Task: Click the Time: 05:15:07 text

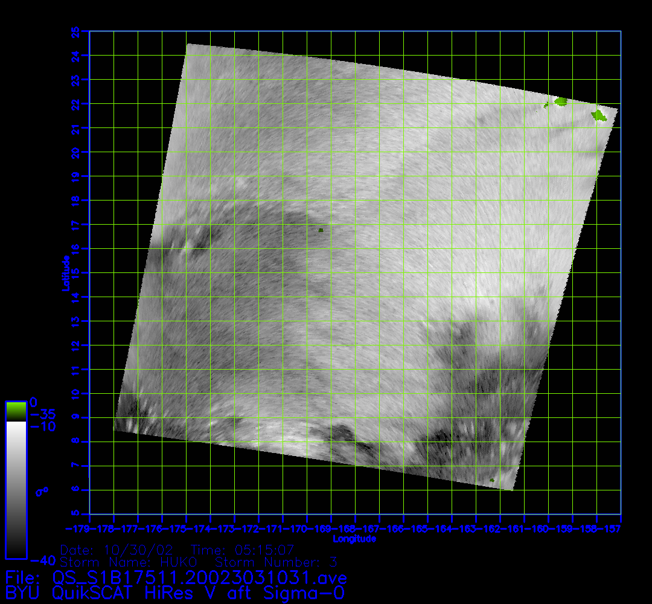Action: click(x=242, y=550)
